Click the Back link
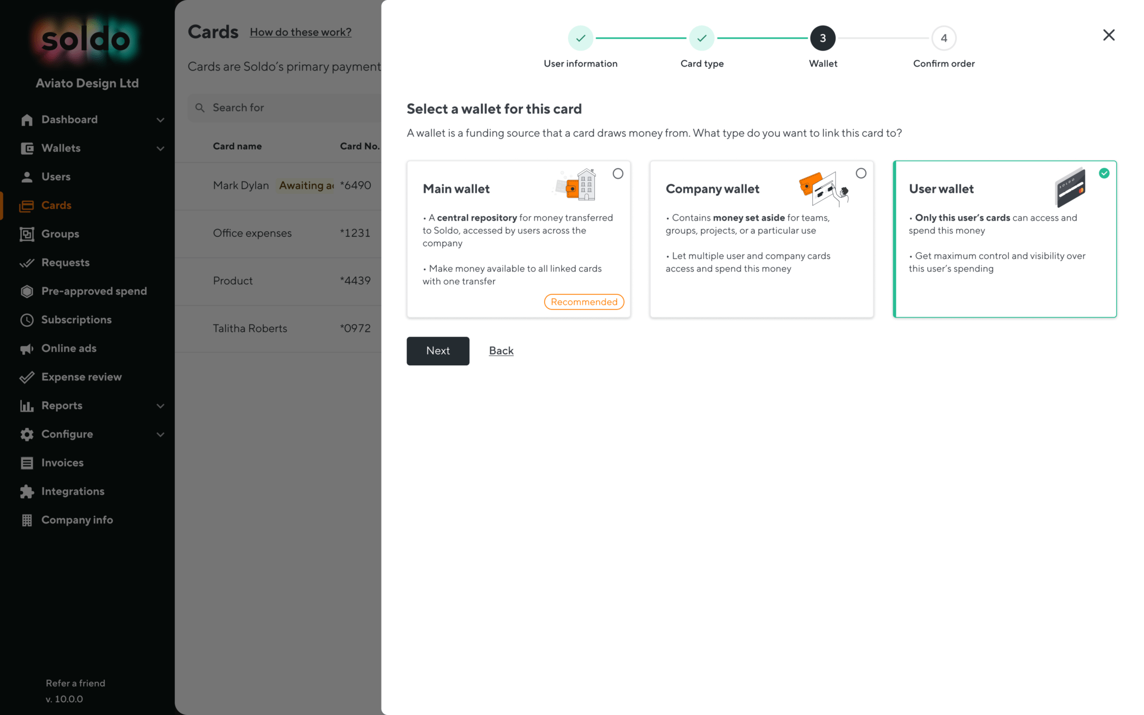Viewport: 1144px width, 715px height. [x=501, y=351]
